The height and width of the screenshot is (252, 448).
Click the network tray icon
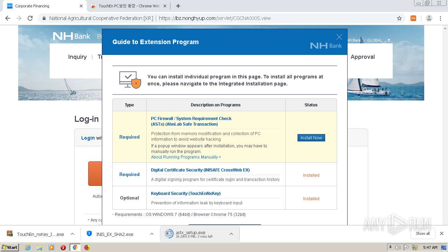415,247
